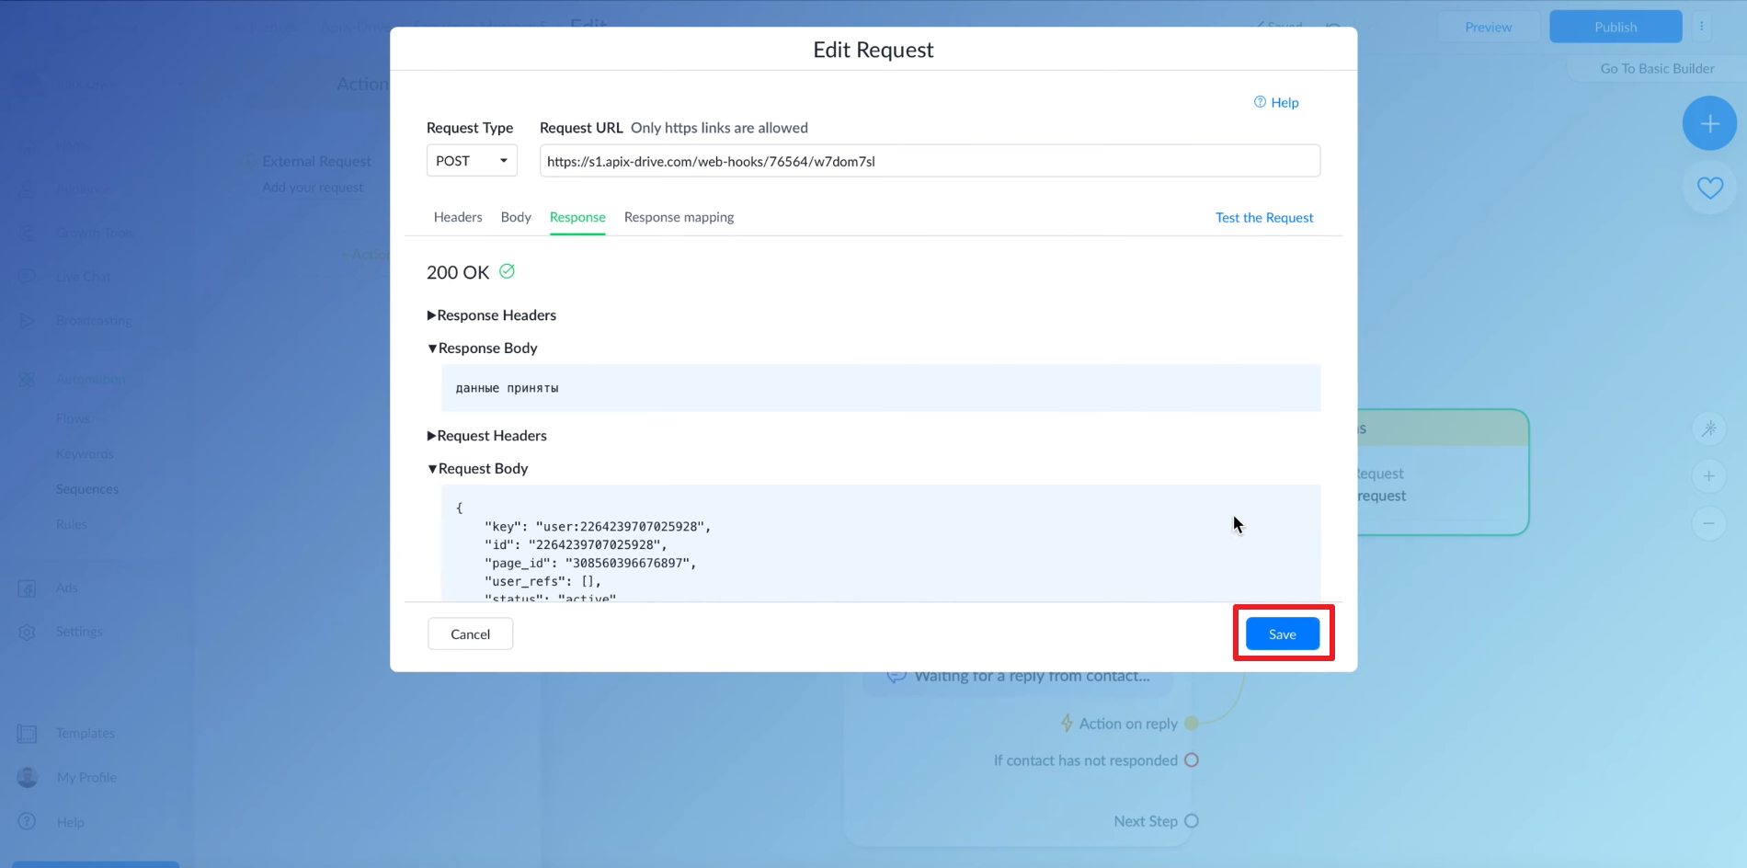Click the Test the Request link

1264,218
